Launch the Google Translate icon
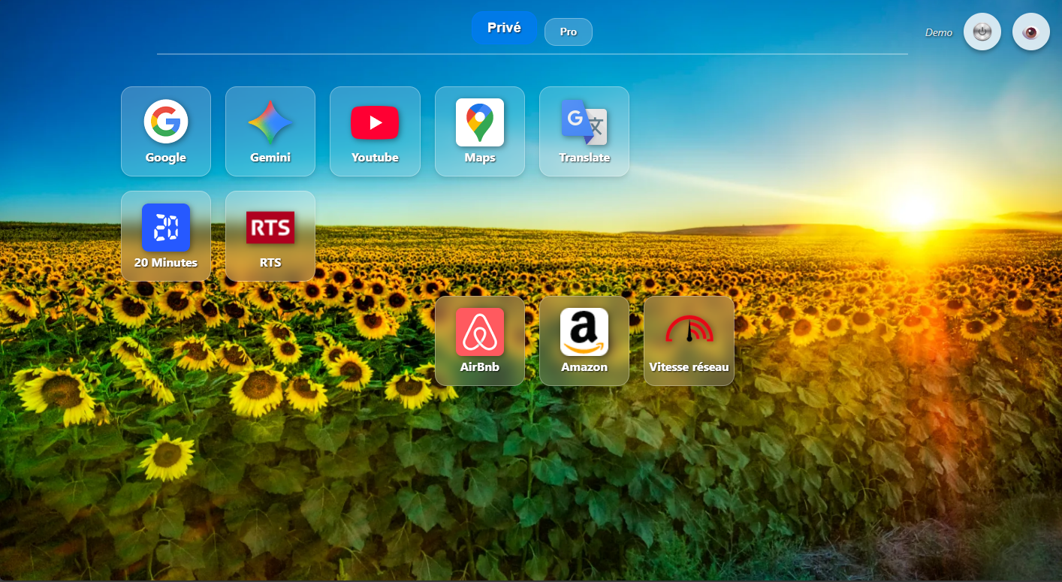Viewport: 1062px width, 582px height. [584, 122]
